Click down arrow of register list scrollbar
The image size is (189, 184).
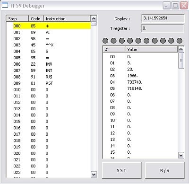pos(181,156)
